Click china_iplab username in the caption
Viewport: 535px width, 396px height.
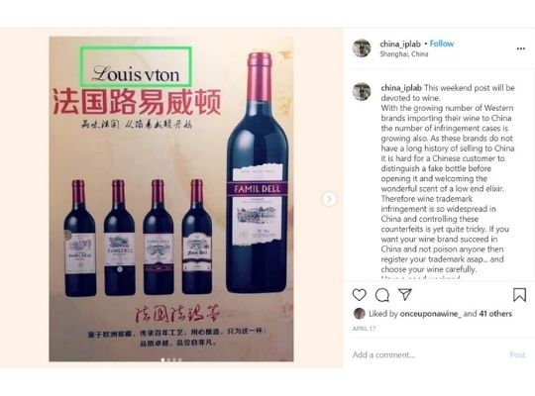point(401,88)
